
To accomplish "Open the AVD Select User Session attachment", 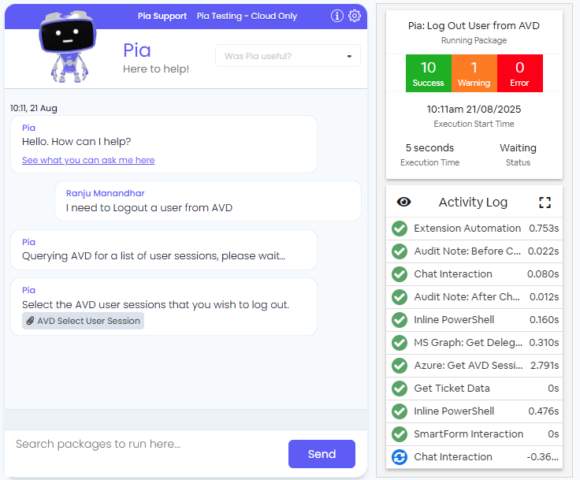I will pyautogui.click(x=83, y=321).
